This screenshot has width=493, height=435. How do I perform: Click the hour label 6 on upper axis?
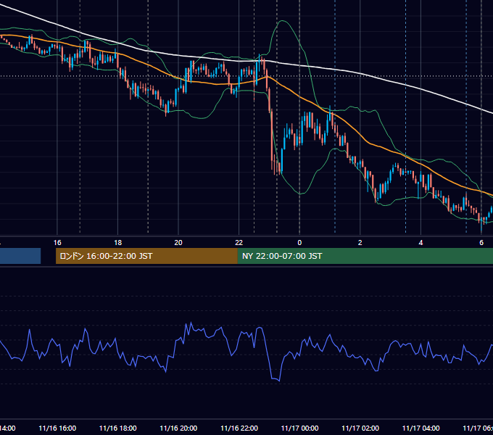click(481, 243)
